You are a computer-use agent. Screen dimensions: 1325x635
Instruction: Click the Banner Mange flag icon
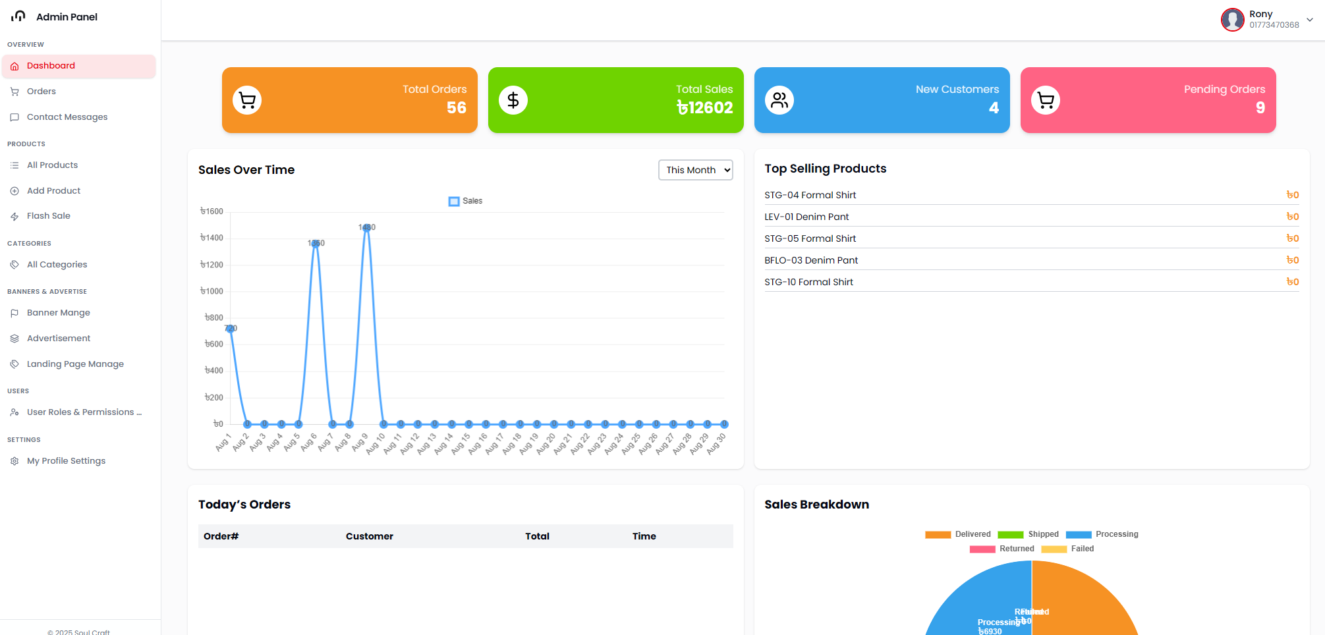click(x=14, y=313)
